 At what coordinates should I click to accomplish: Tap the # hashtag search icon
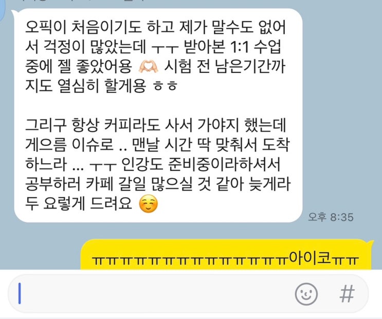[x=347, y=294]
